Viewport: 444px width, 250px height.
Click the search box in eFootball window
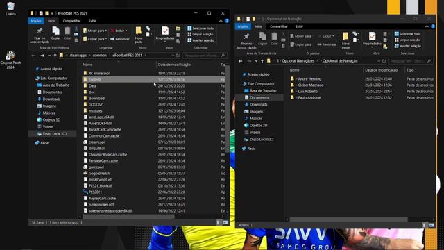205,56
